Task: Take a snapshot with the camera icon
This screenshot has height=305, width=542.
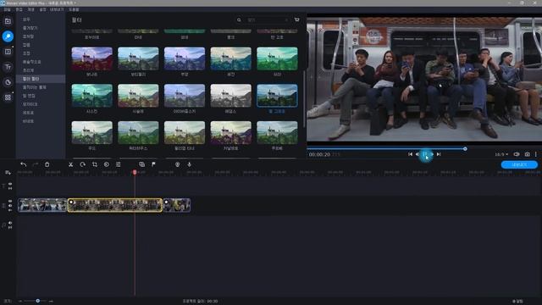Action: tap(527, 154)
